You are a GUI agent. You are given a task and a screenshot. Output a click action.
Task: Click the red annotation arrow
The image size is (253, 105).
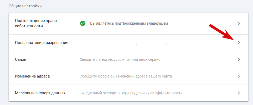(x=221, y=32)
